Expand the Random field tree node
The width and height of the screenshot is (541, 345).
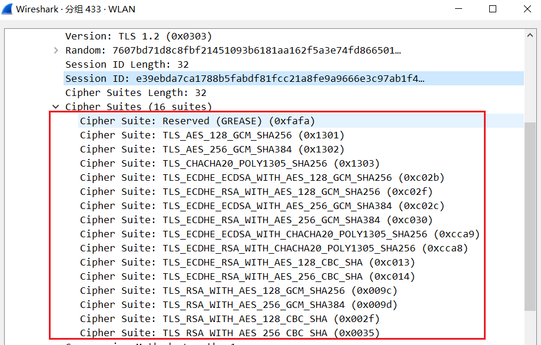(57, 51)
